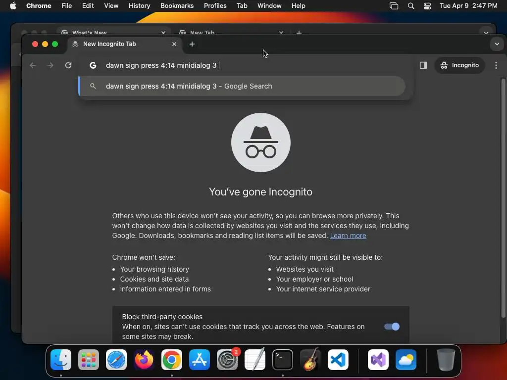Open a new tab with plus button
This screenshot has width=507, height=380.
[x=192, y=44]
